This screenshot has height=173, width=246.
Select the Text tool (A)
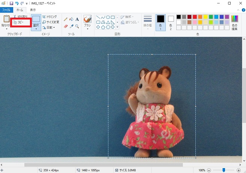coord(77,19)
